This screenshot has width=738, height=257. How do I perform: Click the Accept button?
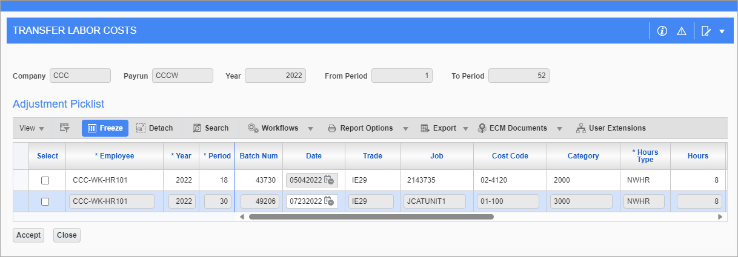point(28,235)
